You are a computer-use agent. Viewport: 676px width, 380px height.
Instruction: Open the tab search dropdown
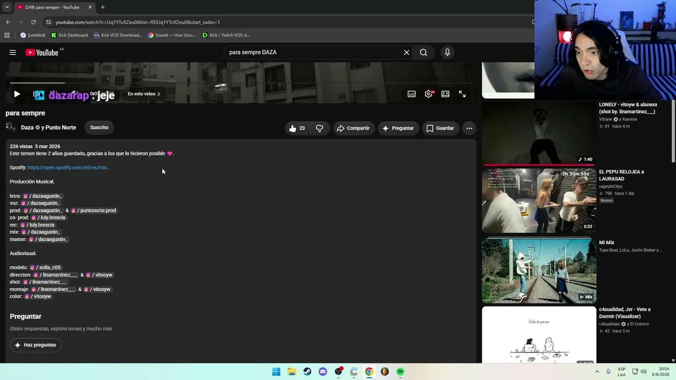7,7
